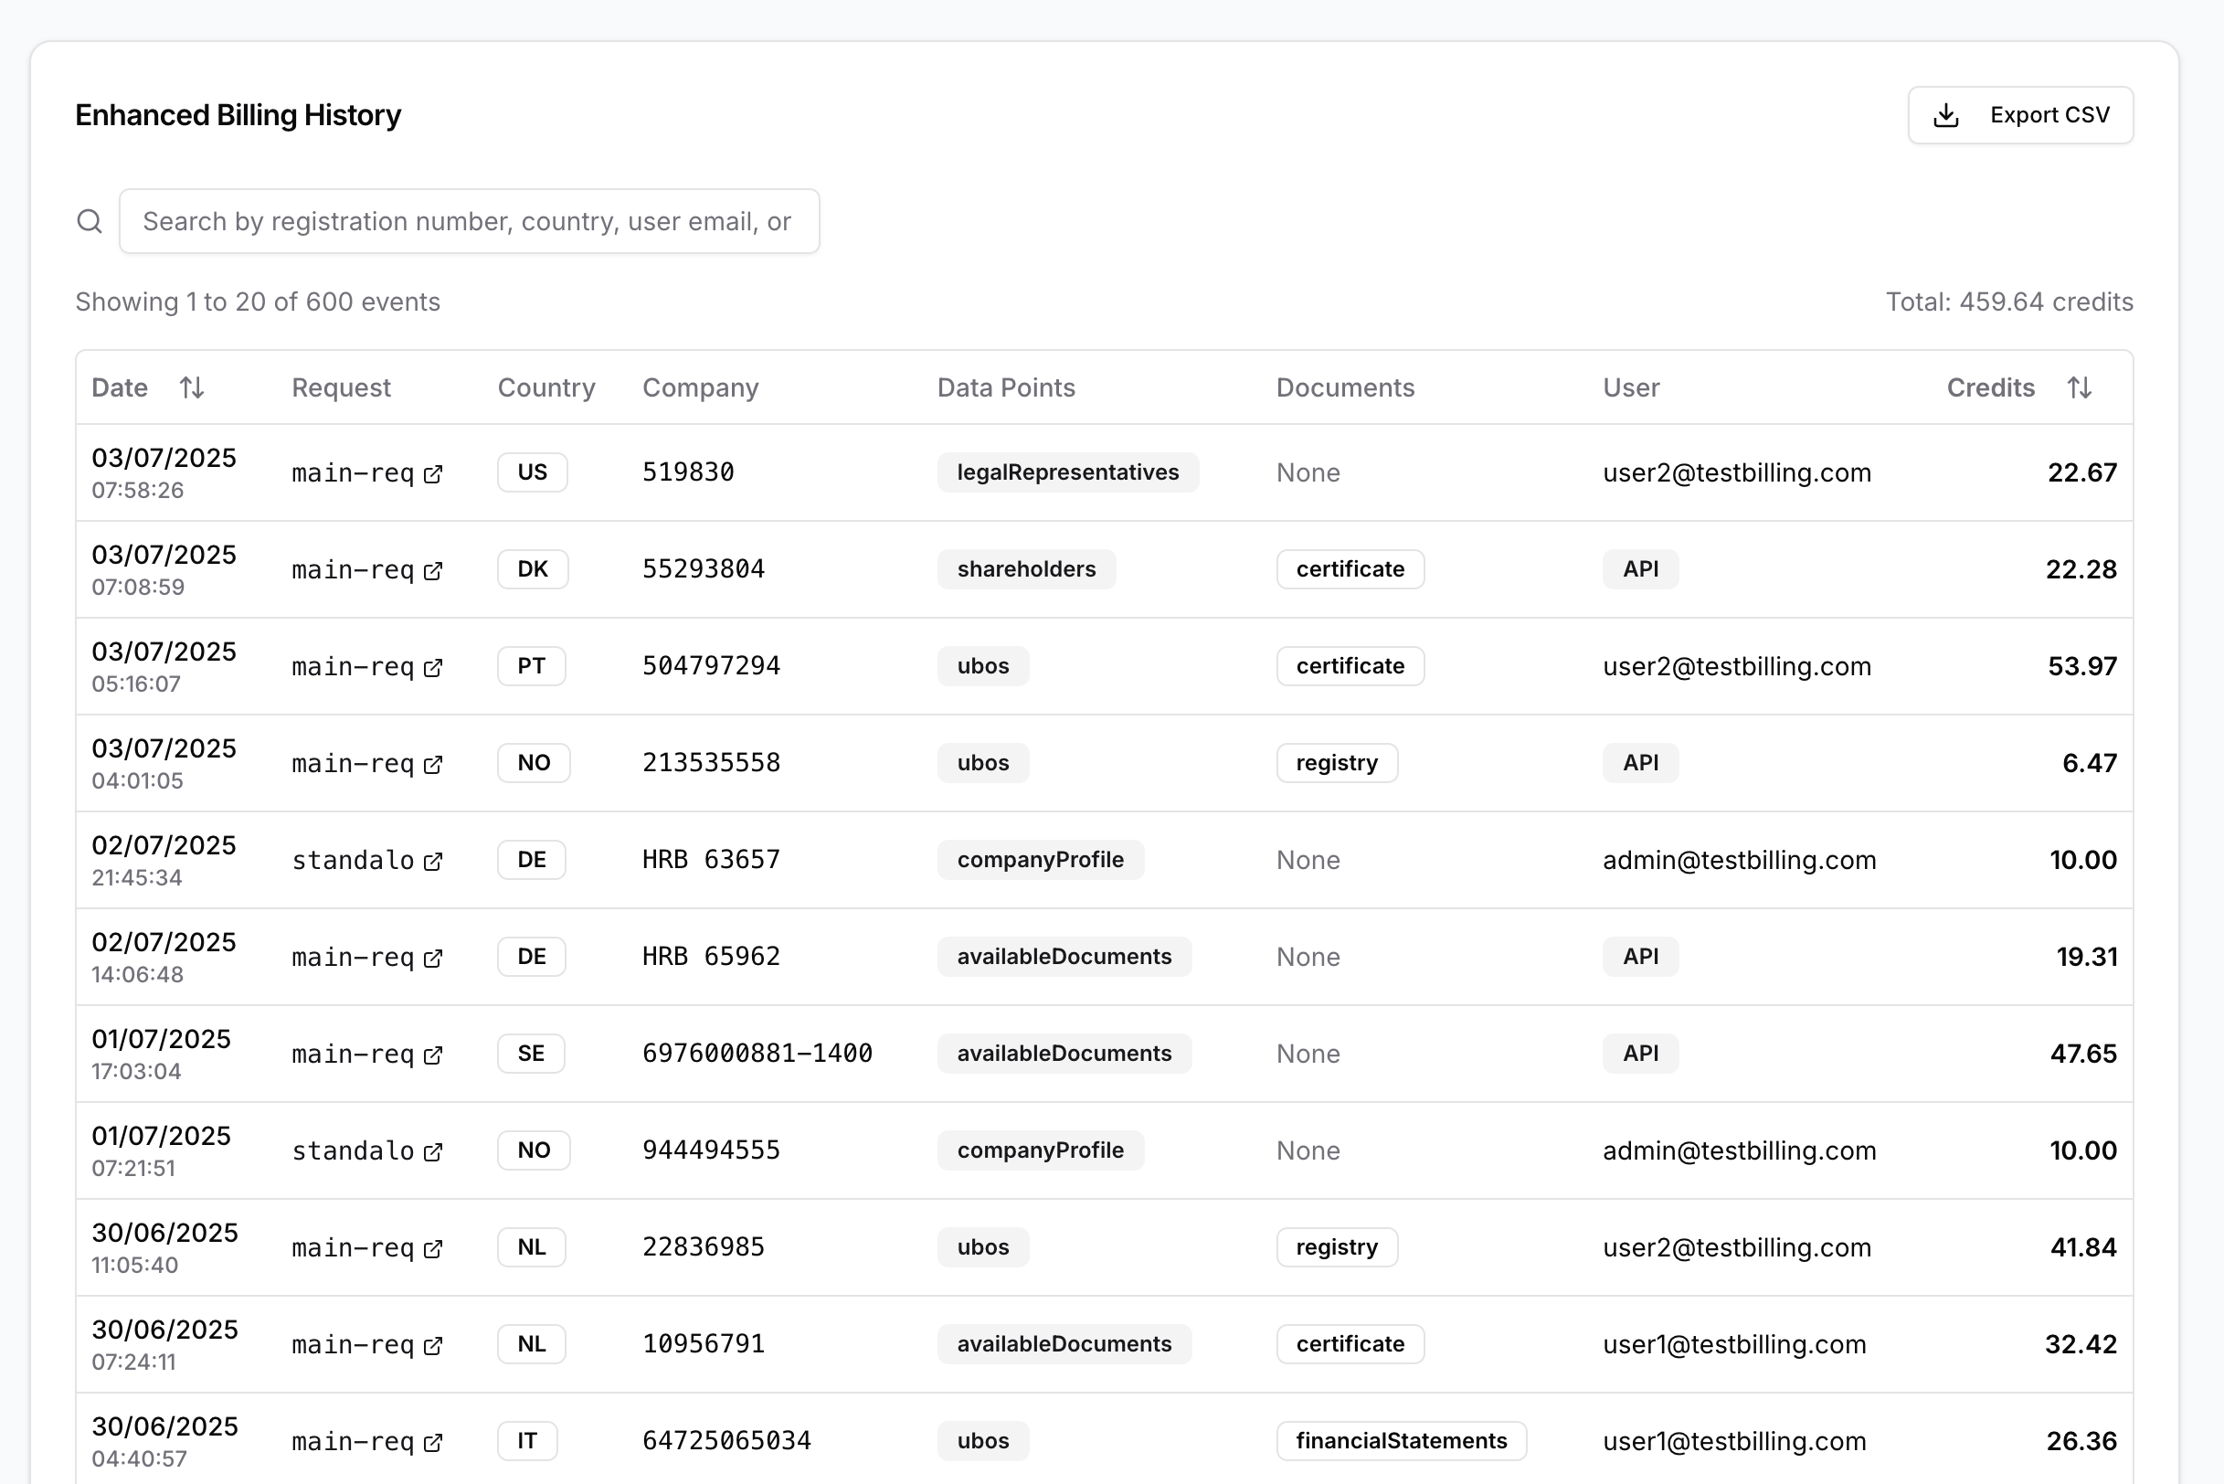The width and height of the screenshot is (2224, 1484).
Task: Click the main-req link for PT 504797294
Action: (352, 666)
